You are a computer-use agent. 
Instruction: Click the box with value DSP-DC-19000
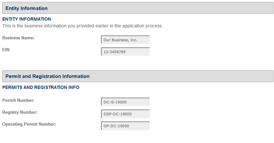tap(126, 114)
